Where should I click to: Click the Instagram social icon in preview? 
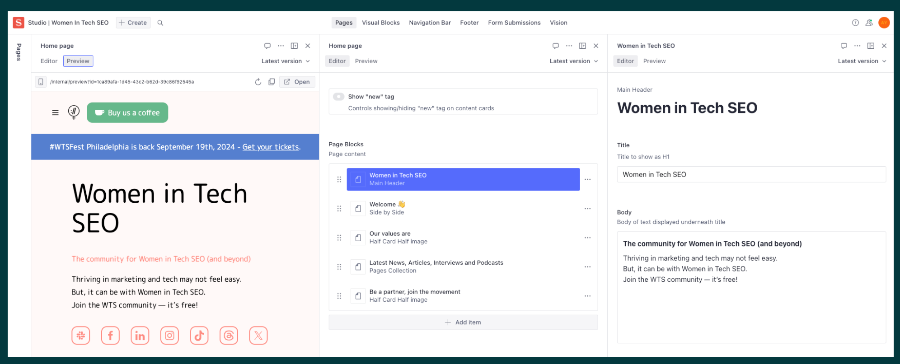169,336
